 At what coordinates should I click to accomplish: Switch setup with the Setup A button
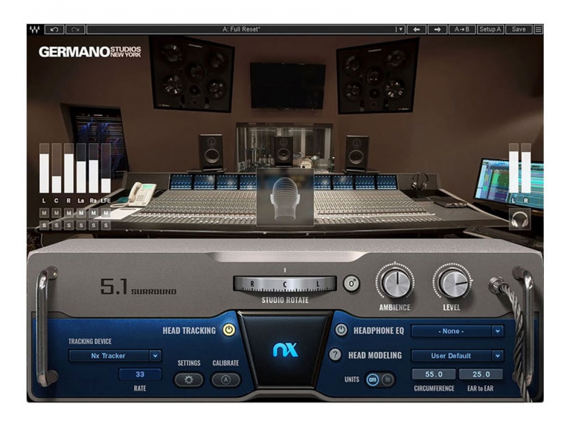tap(490, 29)
